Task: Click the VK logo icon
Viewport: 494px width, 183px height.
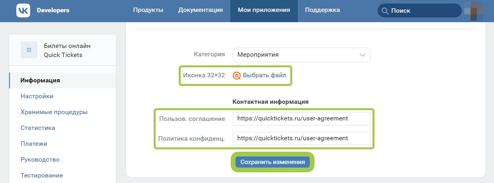Action: coord(23,10)
